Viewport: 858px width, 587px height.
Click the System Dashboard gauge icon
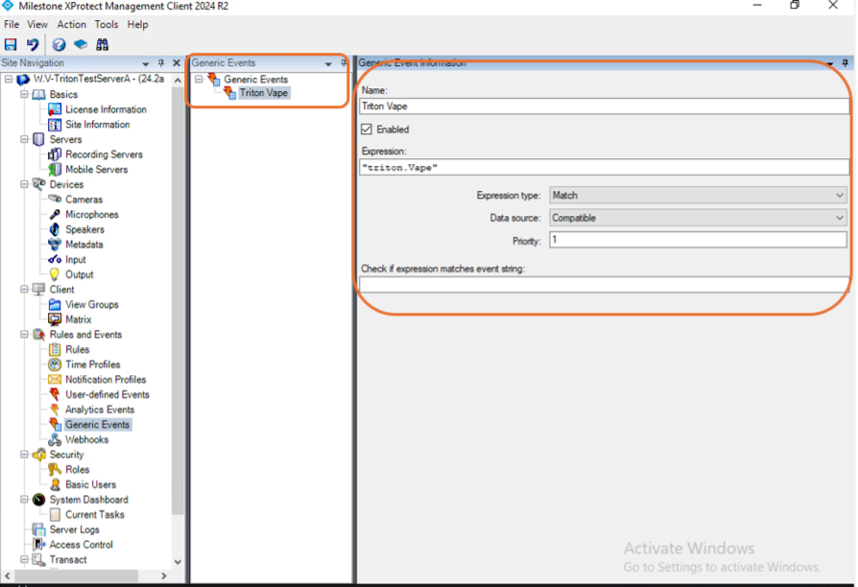pyautogui.click(x=38, y=500)
